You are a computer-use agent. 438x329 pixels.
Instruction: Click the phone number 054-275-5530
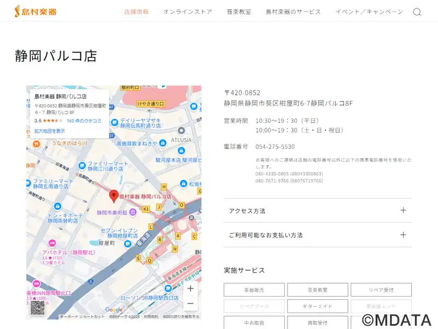(275, 146)
